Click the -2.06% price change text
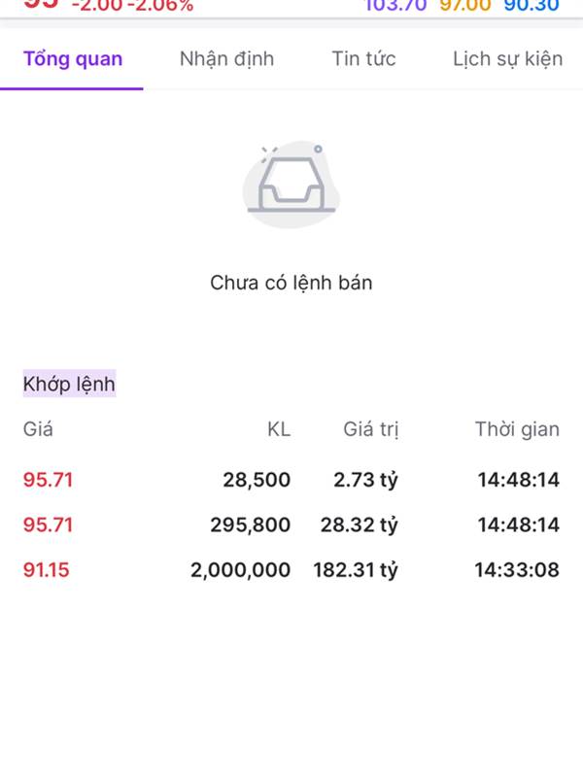The width and height of the screenshot is (583, 777). pos(160,6)
